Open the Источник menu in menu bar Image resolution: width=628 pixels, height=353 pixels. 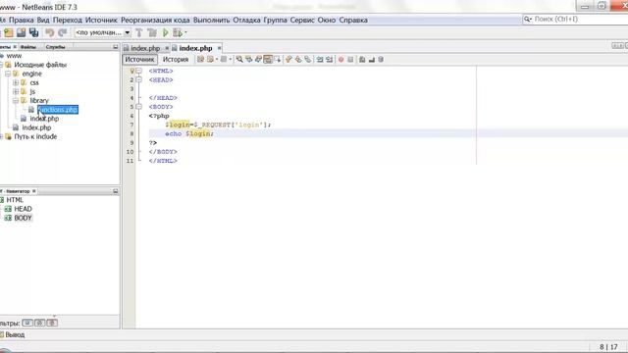101,20
